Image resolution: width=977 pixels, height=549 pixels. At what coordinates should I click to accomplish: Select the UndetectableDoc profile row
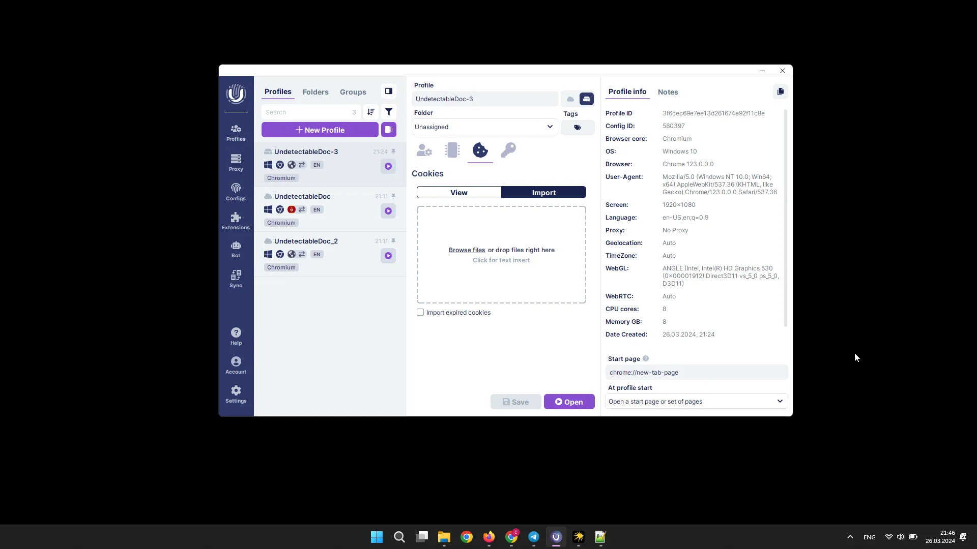point(330,209)
